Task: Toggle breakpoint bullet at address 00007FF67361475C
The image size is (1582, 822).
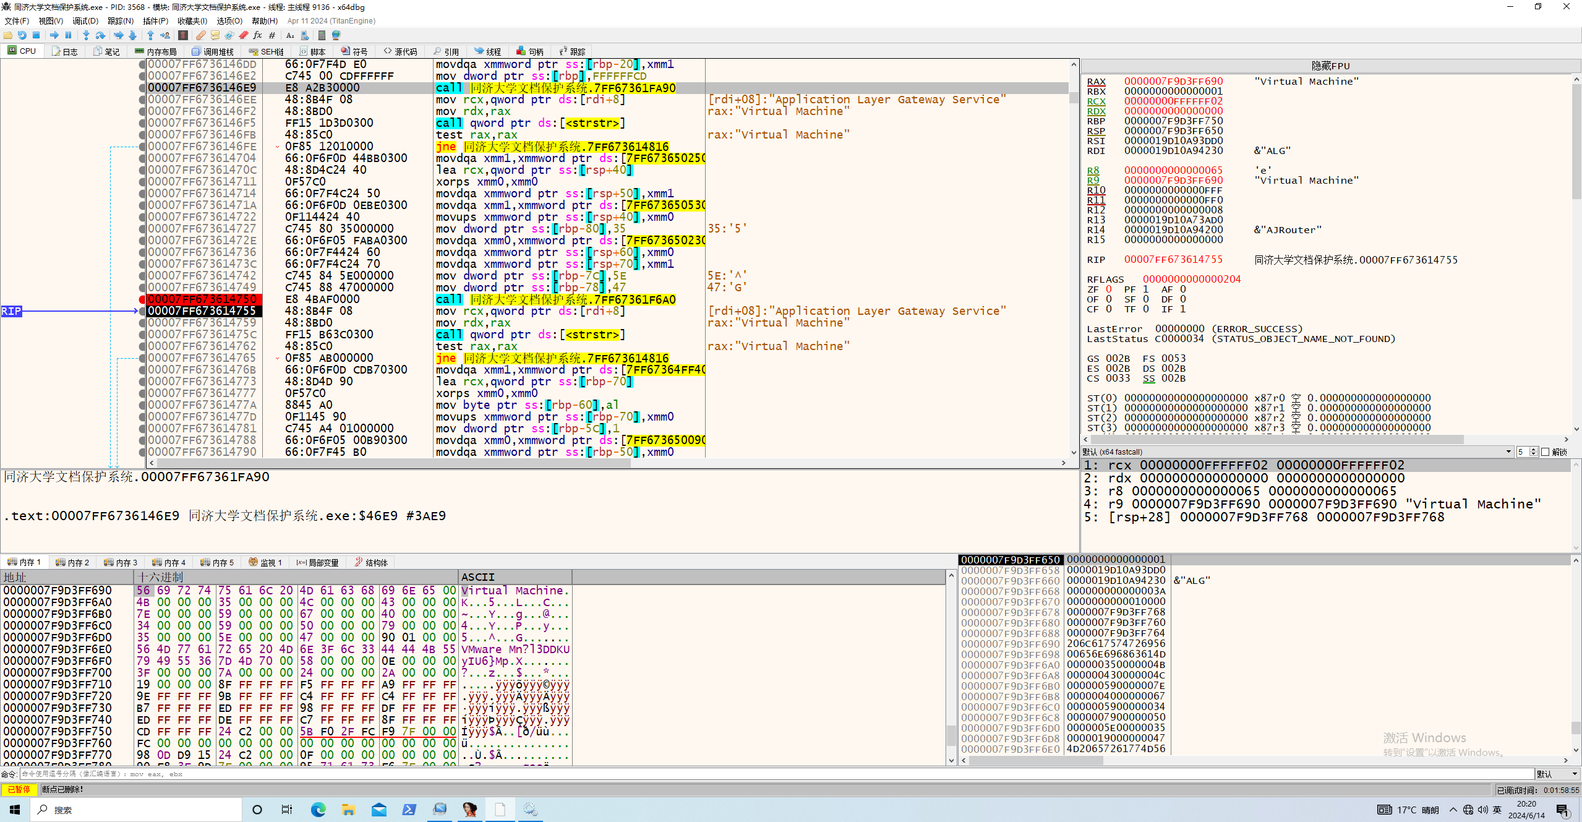Action: [142, 335]
